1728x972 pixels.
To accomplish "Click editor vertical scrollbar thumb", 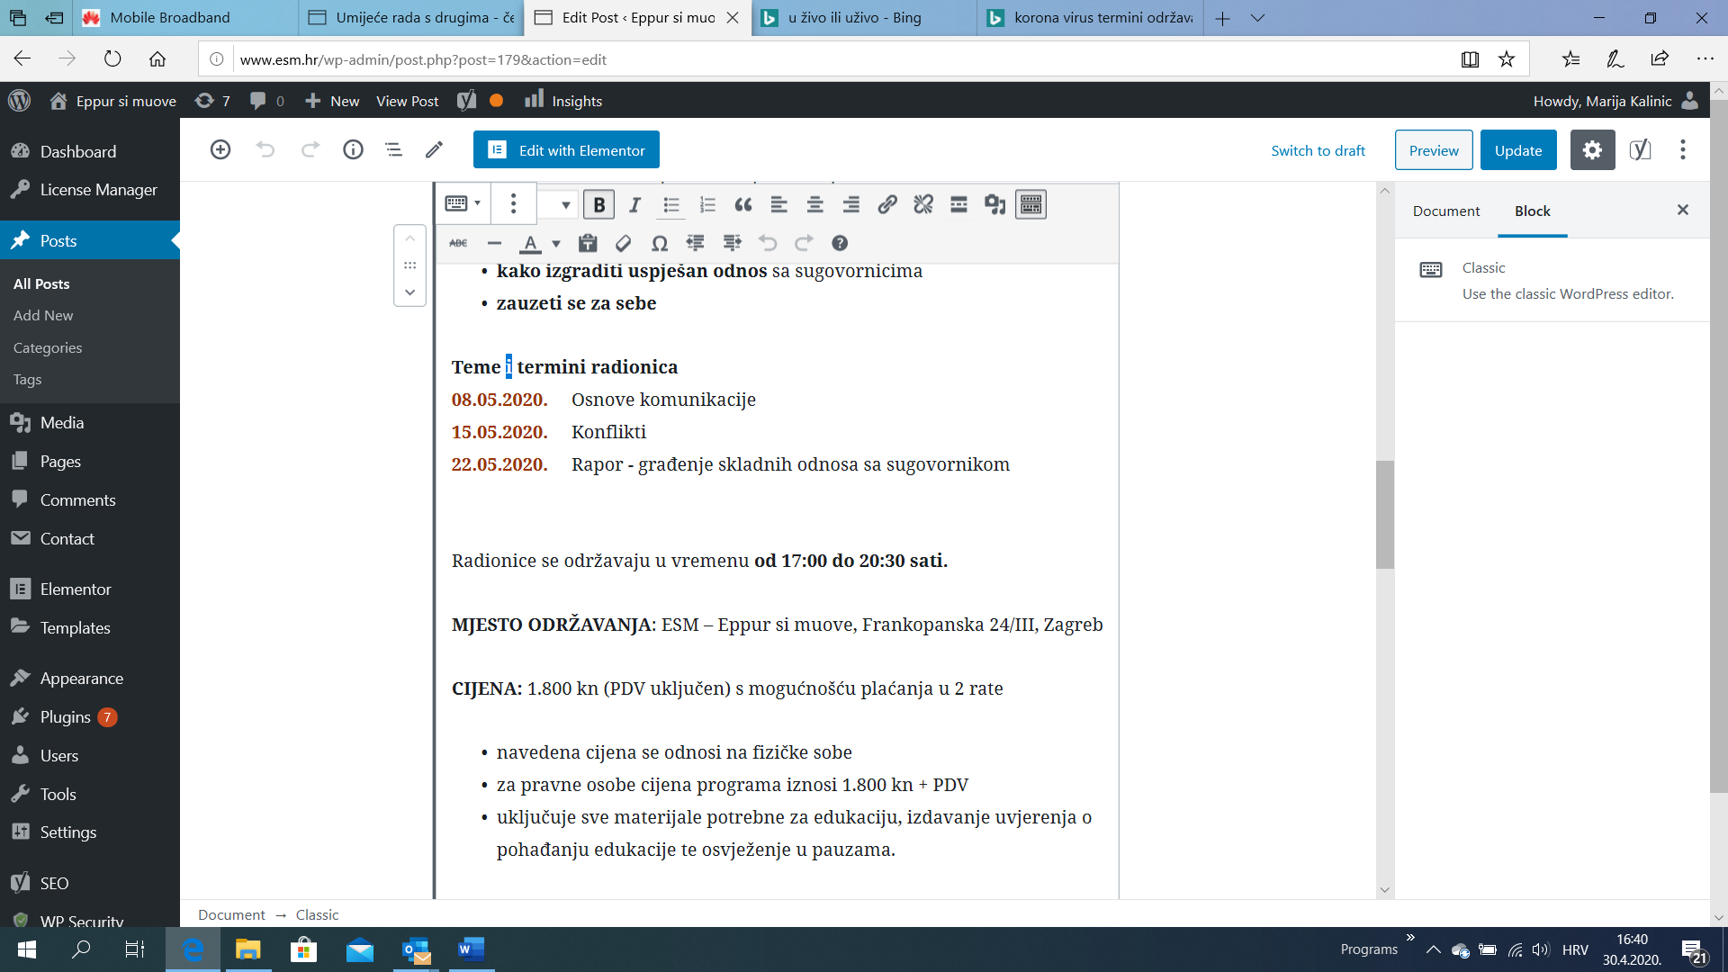I will [x=1384, y=515].
